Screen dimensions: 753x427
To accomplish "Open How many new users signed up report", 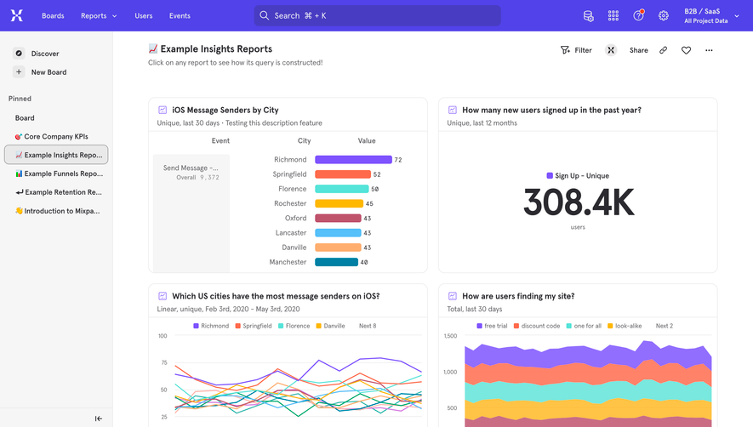I will tap(551, 110).
